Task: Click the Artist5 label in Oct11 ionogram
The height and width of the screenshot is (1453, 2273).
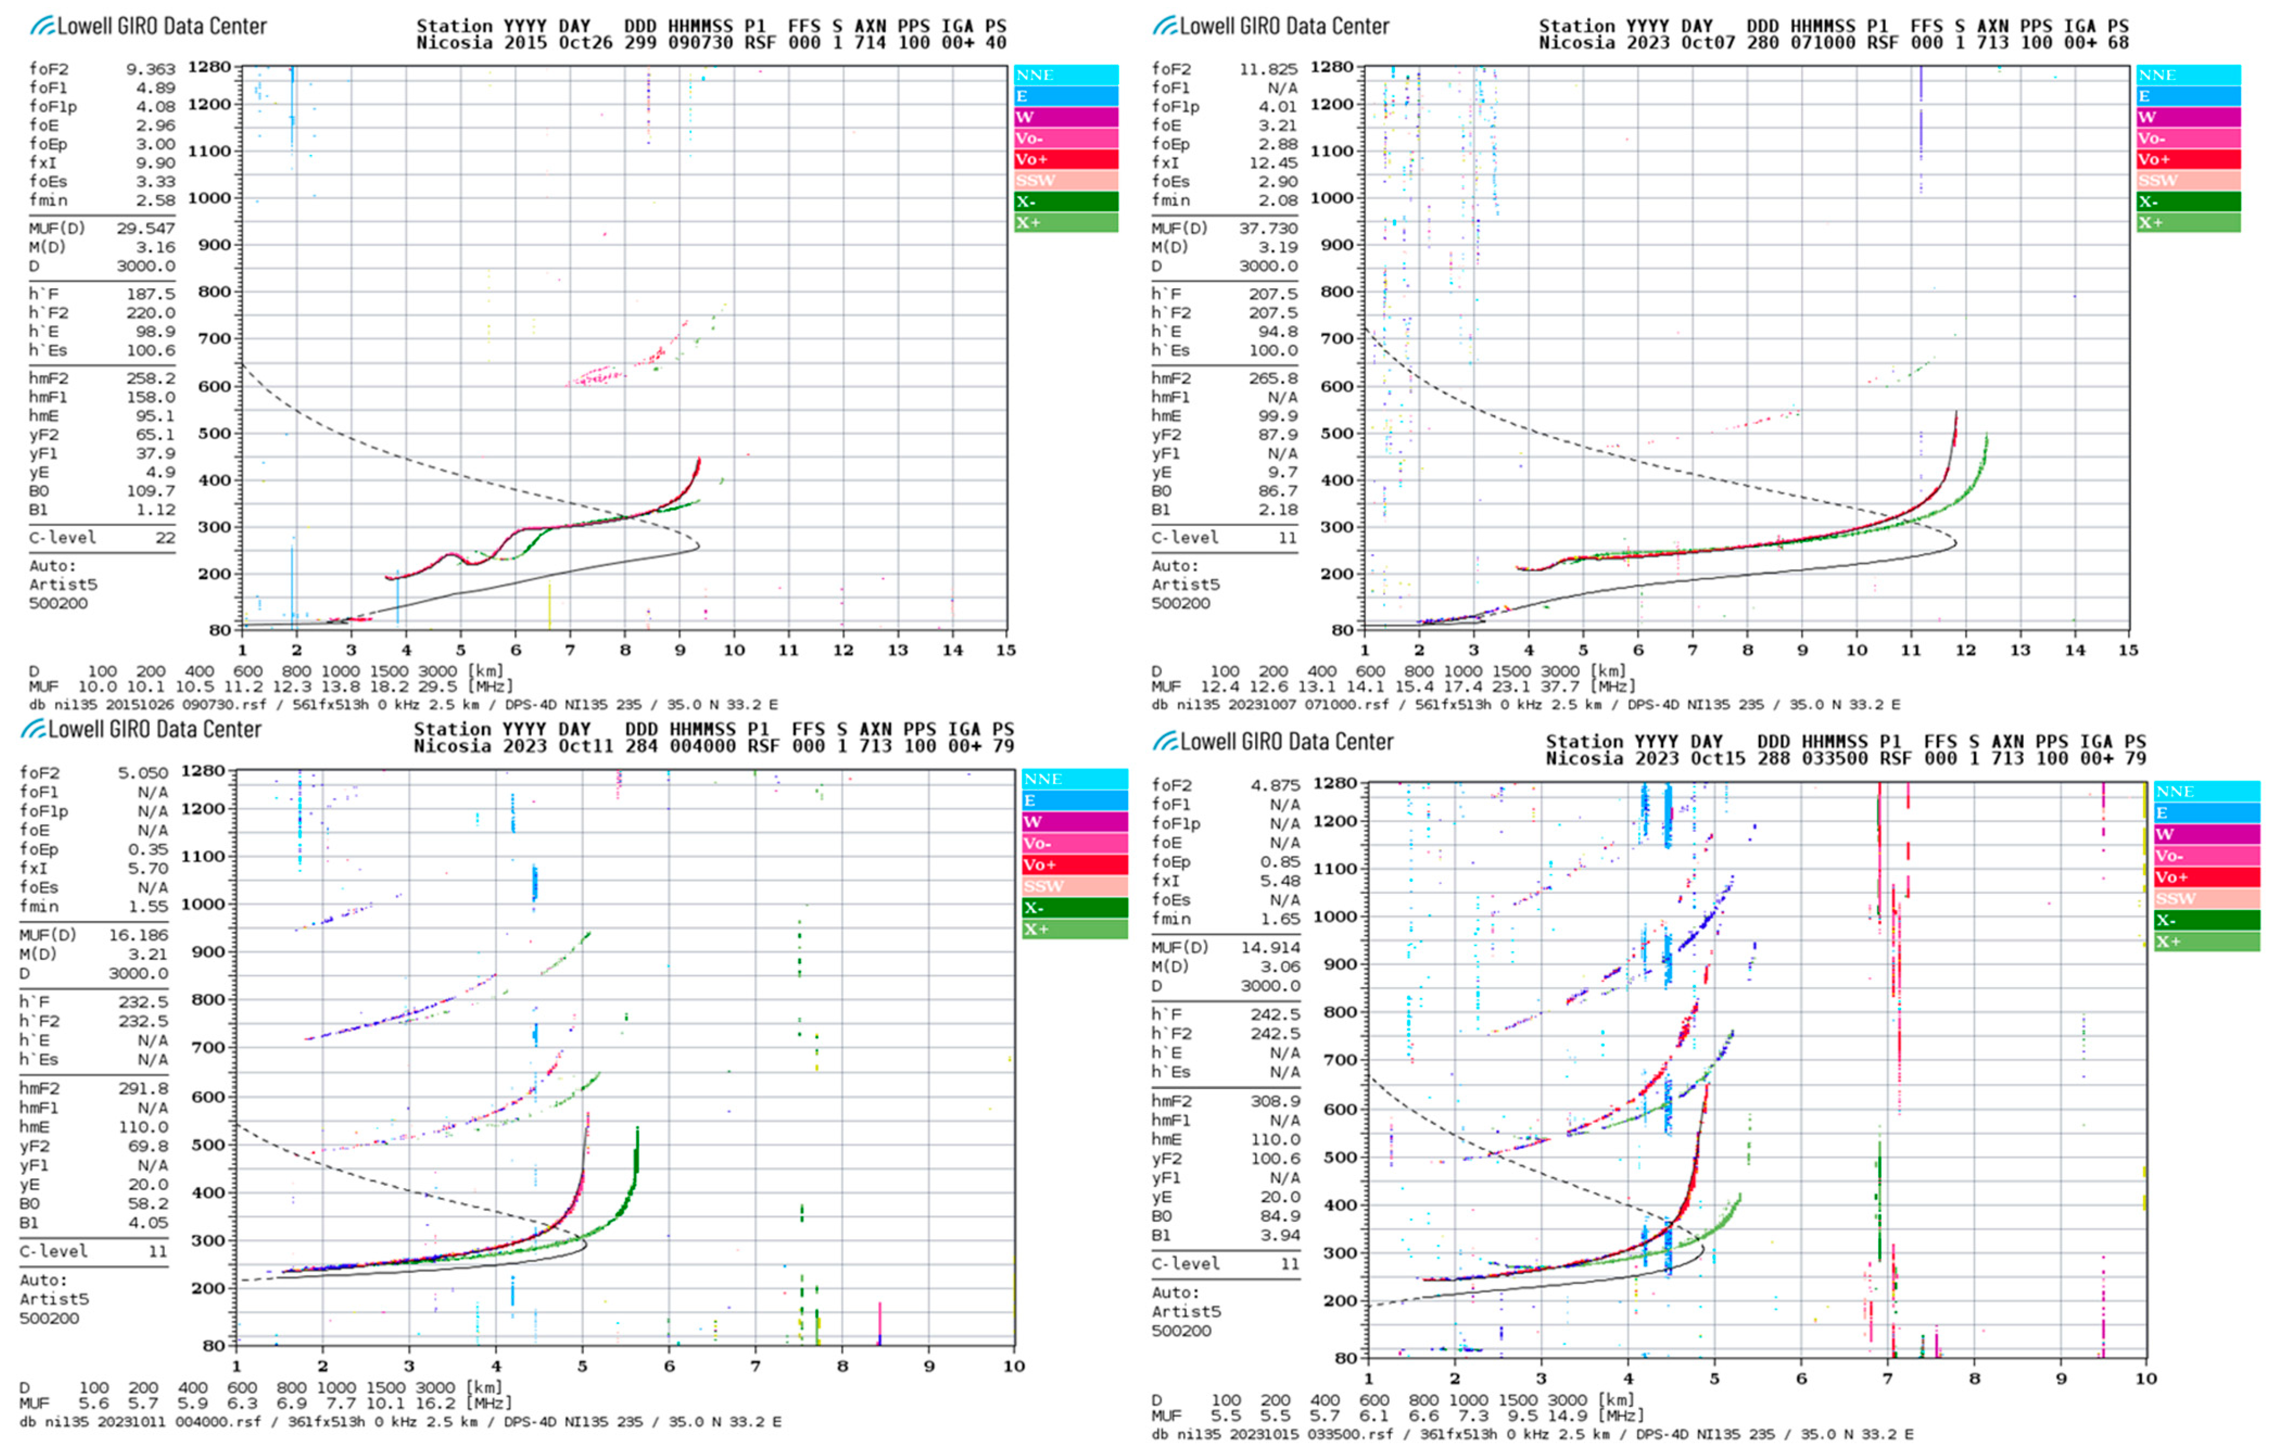Action: coord(55,1300)
